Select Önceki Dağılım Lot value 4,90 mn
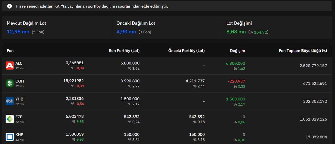The width and height of the screenshot is (335, 144). 126,32
